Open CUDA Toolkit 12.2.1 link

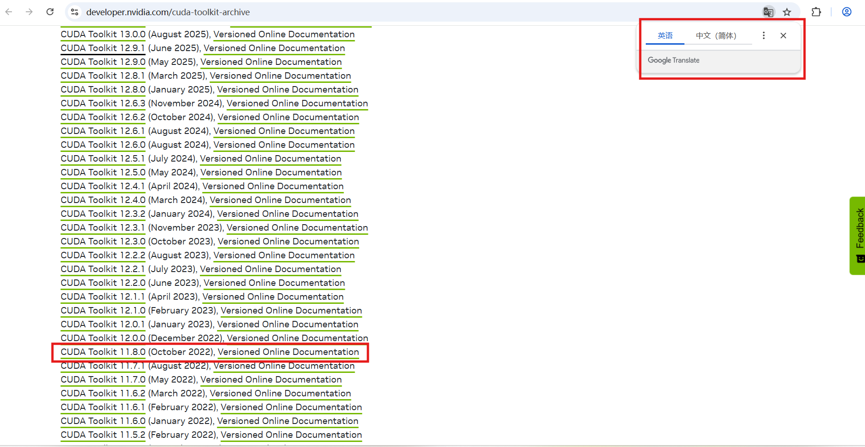coord(103,269)
